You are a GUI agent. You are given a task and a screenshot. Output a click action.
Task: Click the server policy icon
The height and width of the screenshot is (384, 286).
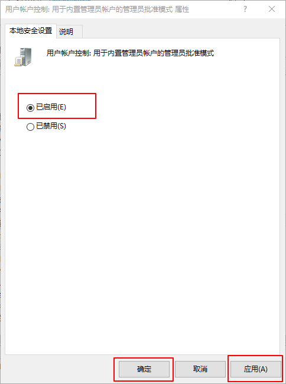(23, 57)
